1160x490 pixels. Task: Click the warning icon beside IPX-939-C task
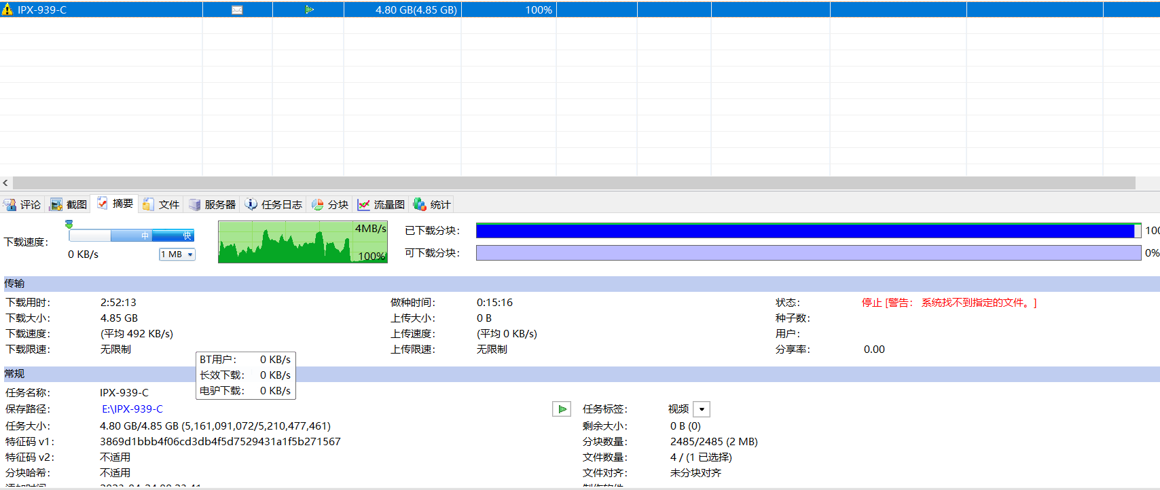click(x=7, y=10)
